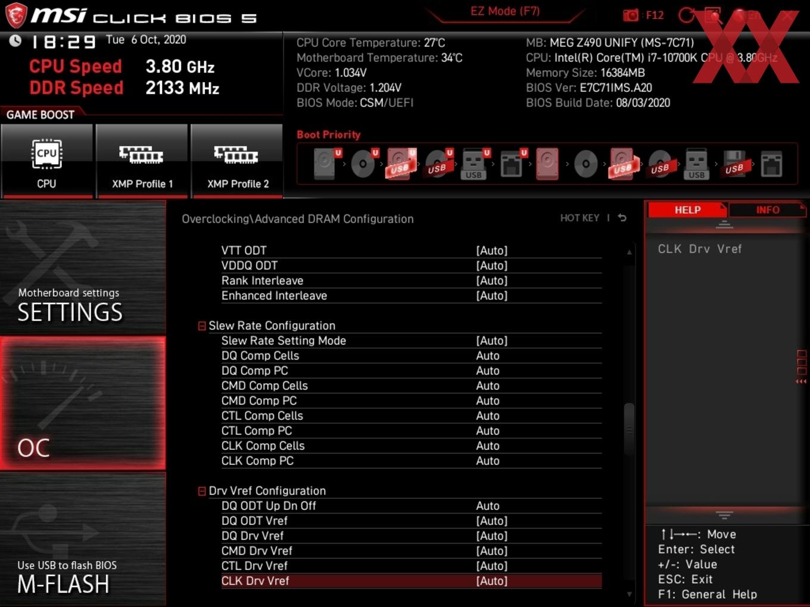Select the DQ Comp PC Auto value field

[488, 371]
